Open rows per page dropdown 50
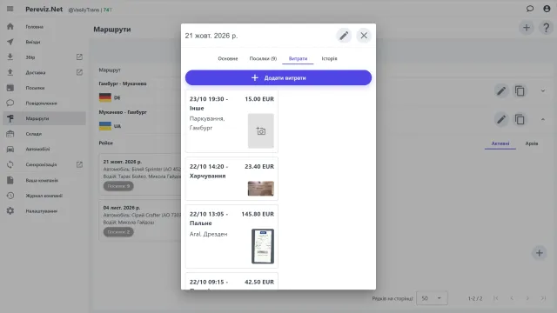The width and height of the screenshot is (557, 313). [x=432, y=298]
